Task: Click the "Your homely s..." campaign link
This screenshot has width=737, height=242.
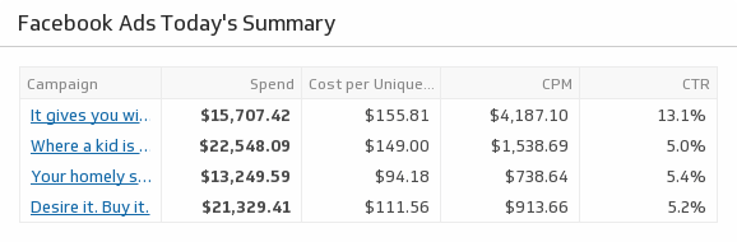Action: [x=91, y=177]
